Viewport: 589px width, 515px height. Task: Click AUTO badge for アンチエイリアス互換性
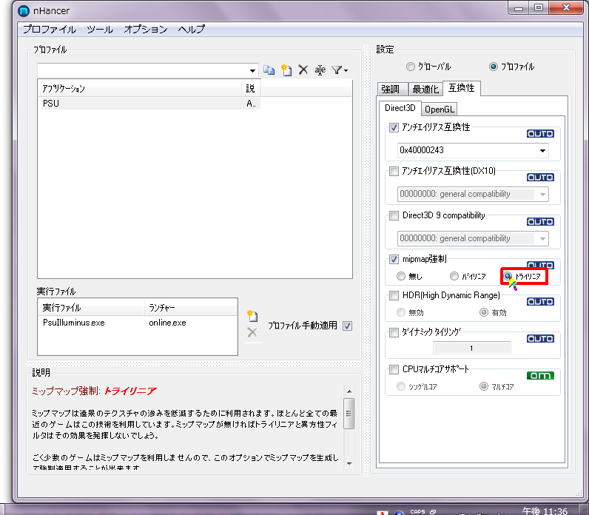coord(540,134)
